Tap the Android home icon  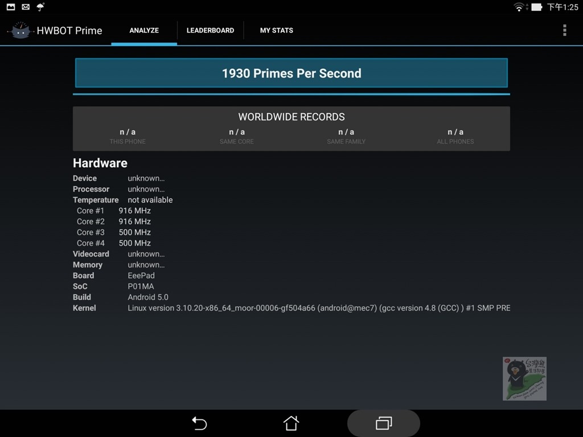tap(291, 423)
